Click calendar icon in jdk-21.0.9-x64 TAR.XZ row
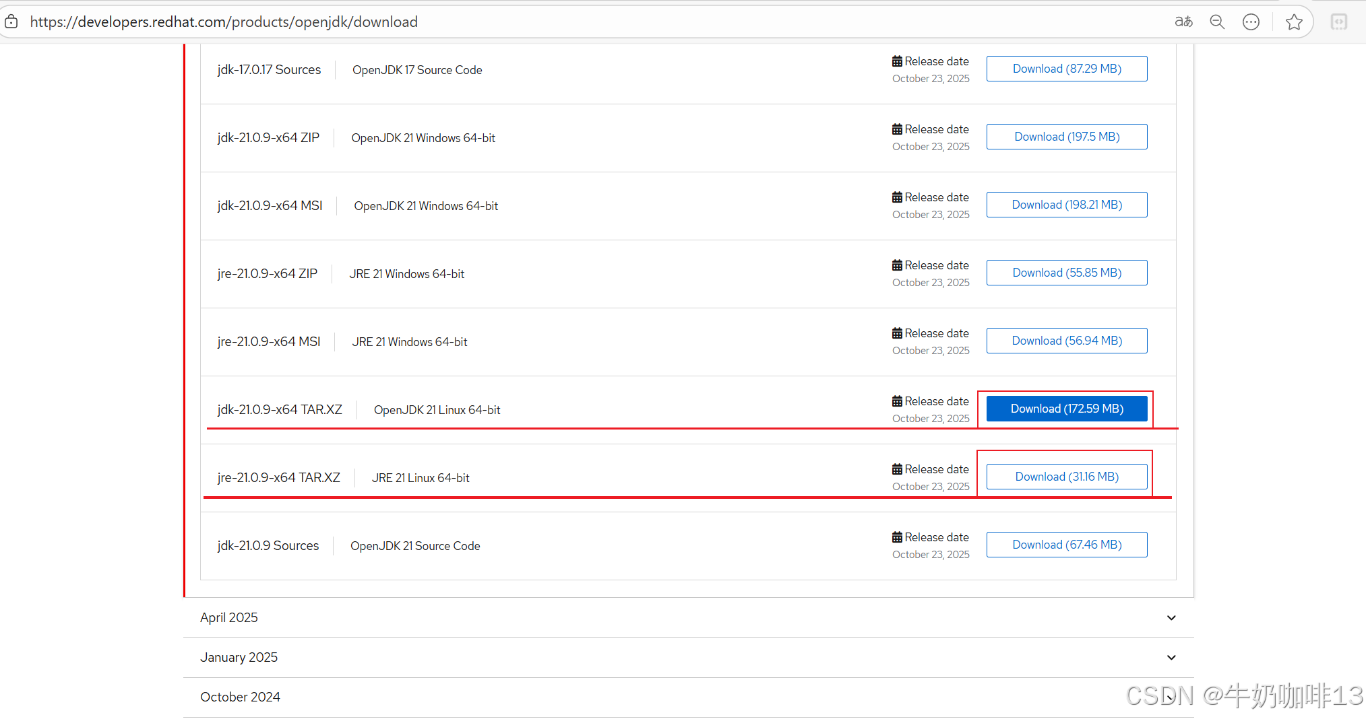 (897, 401)
